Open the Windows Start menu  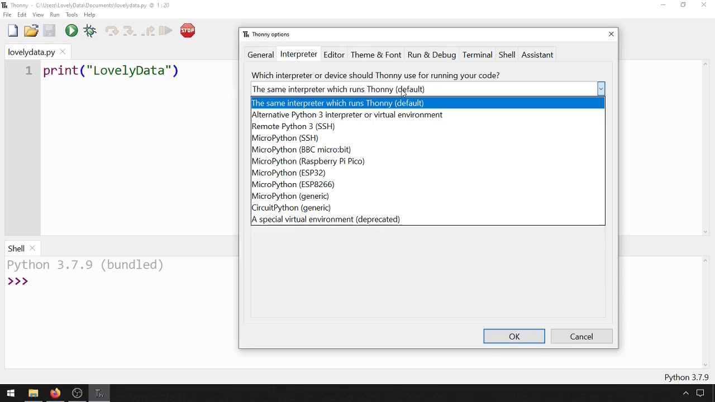[11, 394]
